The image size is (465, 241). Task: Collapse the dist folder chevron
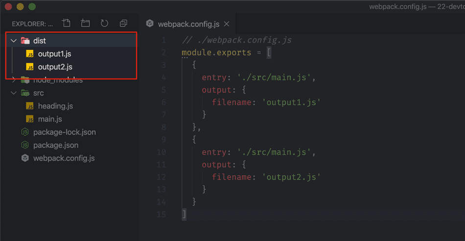14,41
